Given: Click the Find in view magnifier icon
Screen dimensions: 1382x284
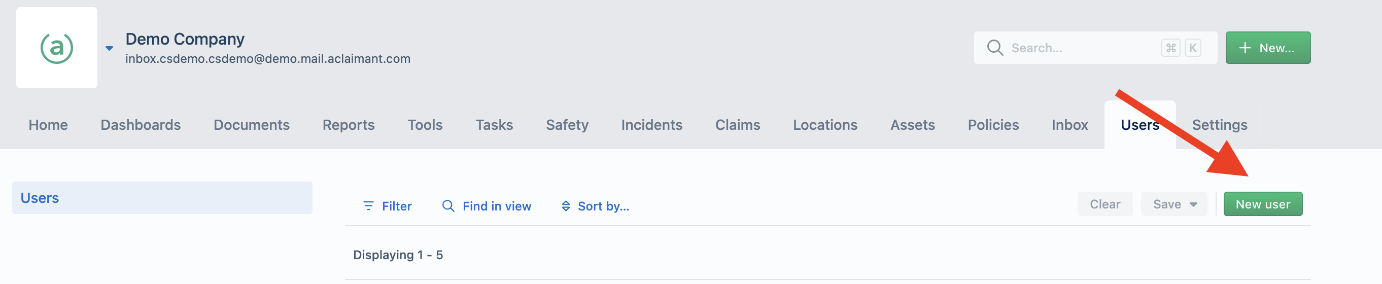Looking at the screenshot, I should (448, 206).
